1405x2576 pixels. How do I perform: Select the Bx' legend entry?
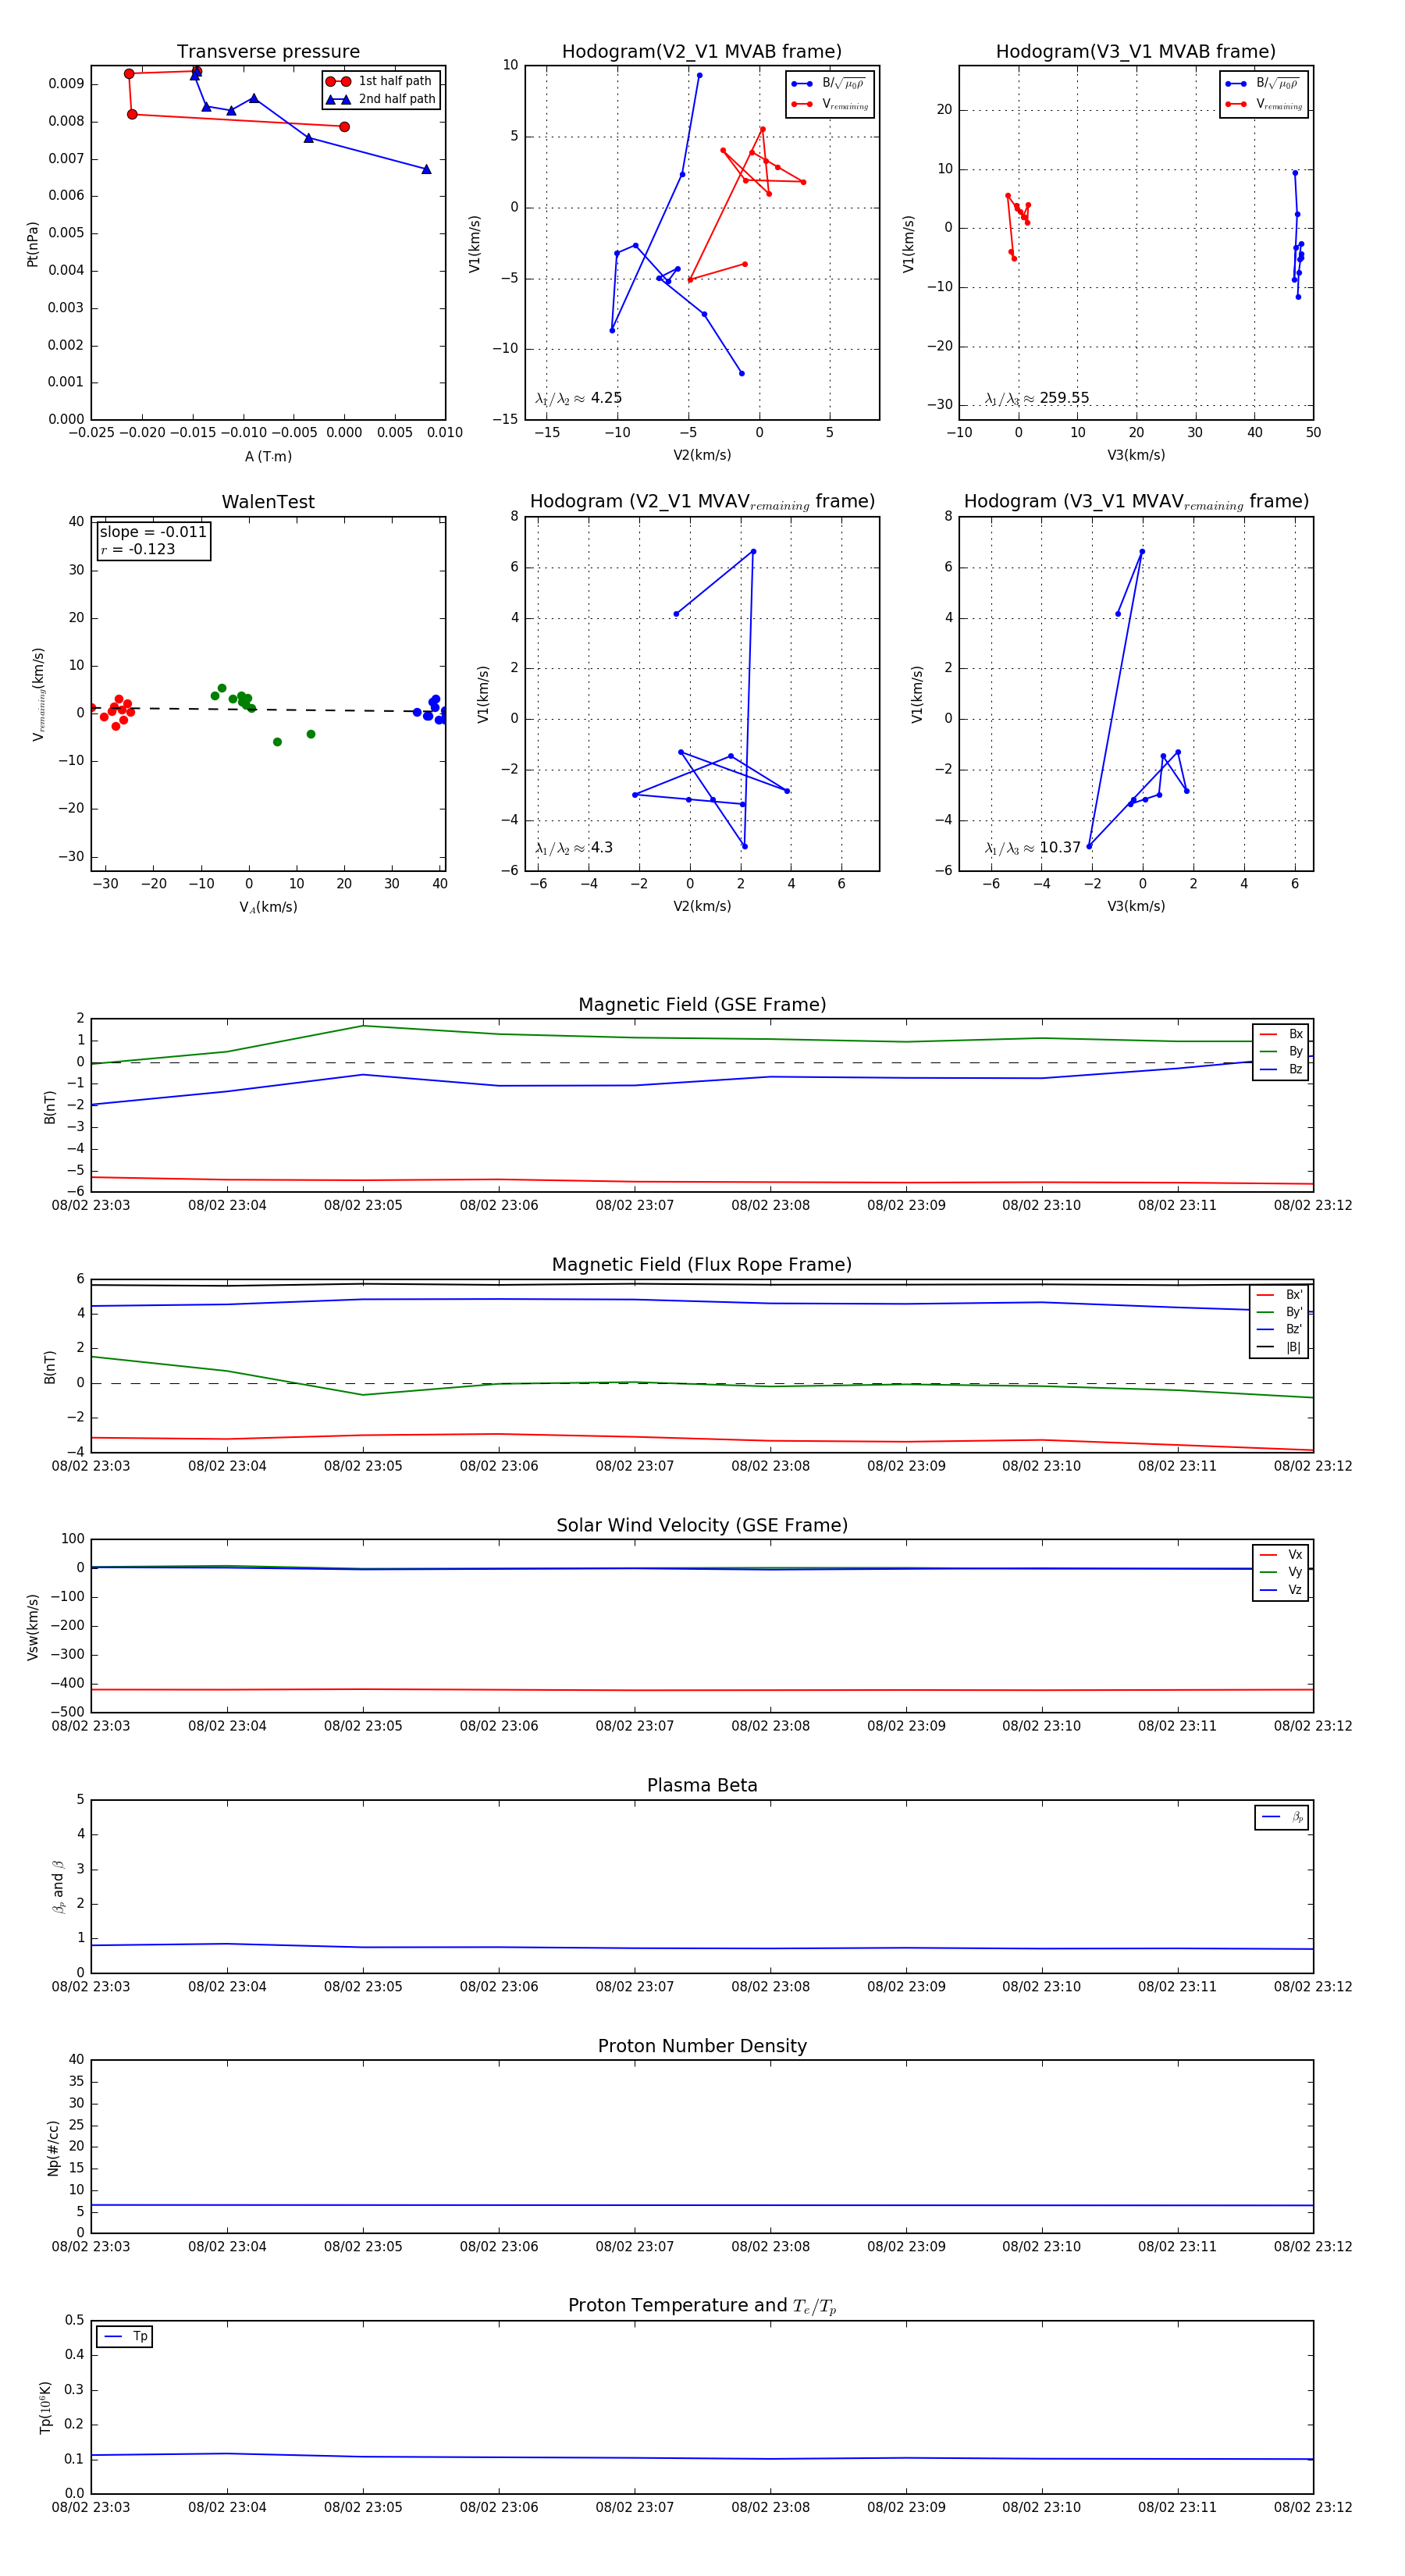tap(1279, 1294)
